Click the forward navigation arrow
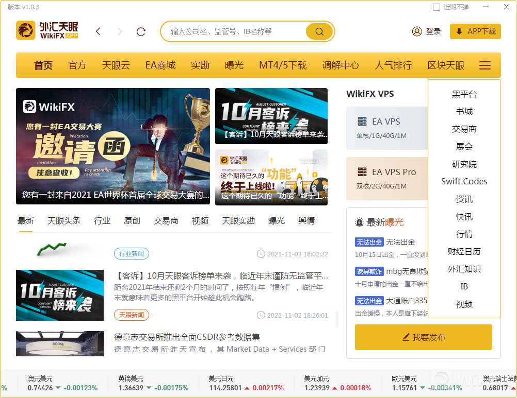This screenshot has height=398, width=517. pos(120,32)
